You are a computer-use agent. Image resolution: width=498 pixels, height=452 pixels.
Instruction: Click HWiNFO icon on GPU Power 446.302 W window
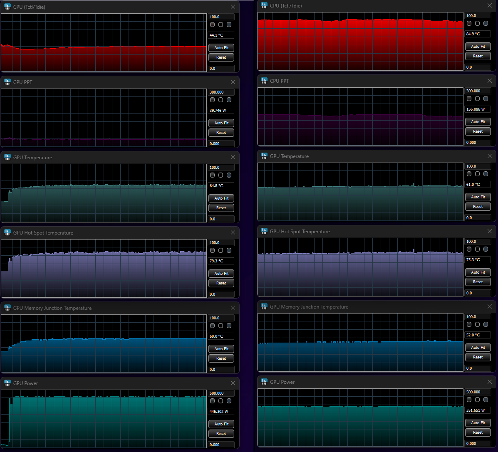(7, 383)
